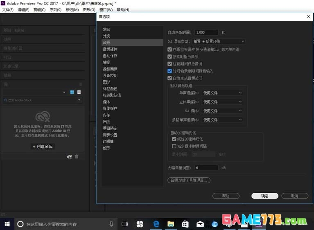Image resolution: width=314 pixels, height=230 pixels.
Task: Expand library selector dropdown arrow
Action: [64, 92]
